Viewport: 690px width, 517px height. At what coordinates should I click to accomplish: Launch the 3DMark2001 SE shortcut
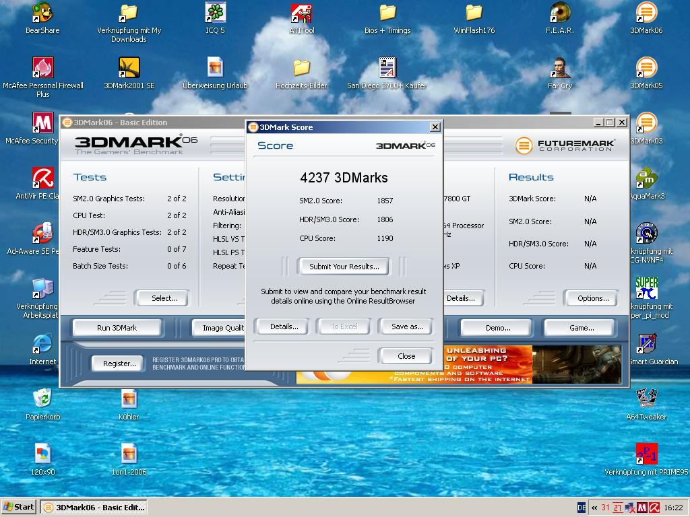[x=129, y=68]
